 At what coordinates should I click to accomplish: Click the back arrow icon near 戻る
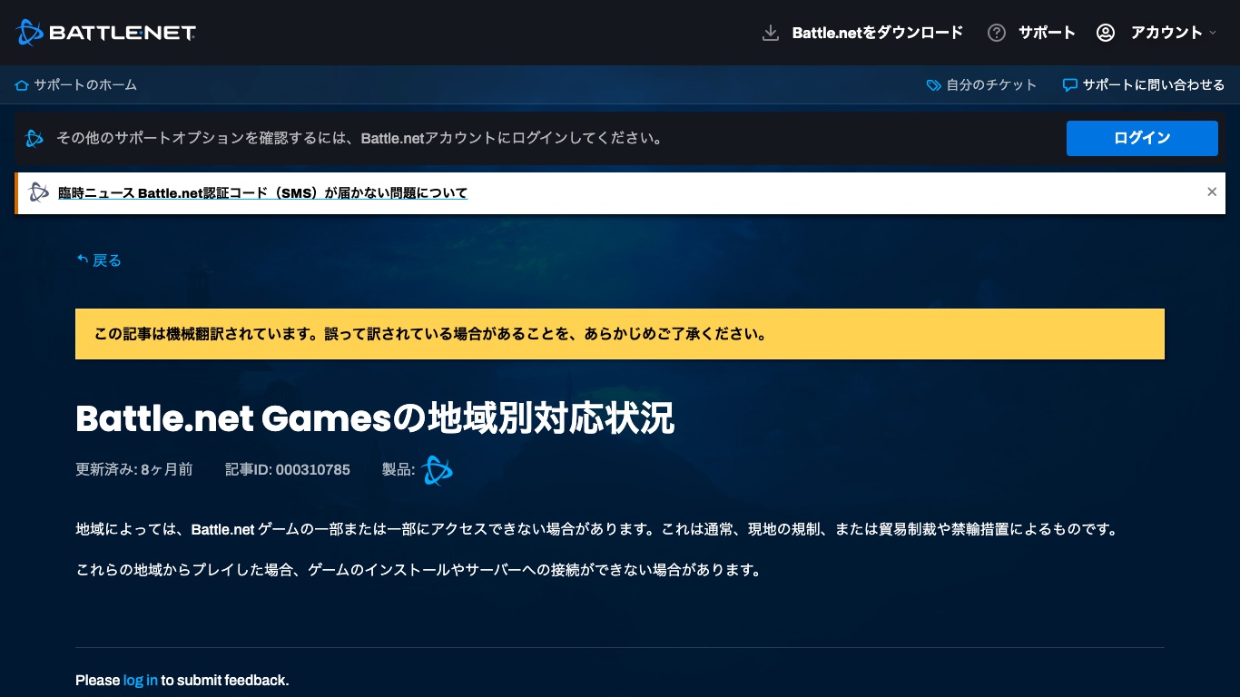point(83,260)
